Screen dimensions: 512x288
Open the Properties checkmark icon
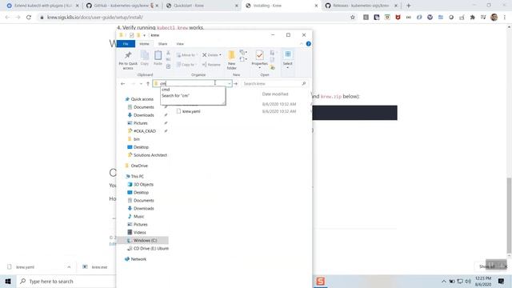(259, 55)
